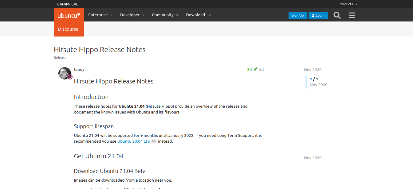Open the hamburger menu icon

coord(352,15)
